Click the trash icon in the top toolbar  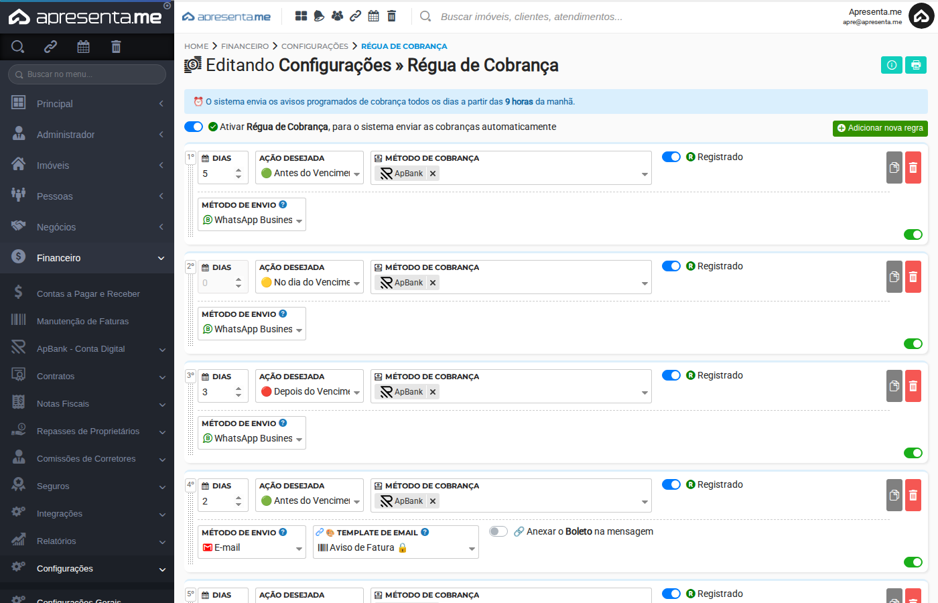point(391,15)
